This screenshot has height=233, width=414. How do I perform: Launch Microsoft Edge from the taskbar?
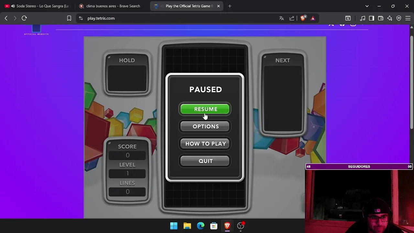click(201, 226)
